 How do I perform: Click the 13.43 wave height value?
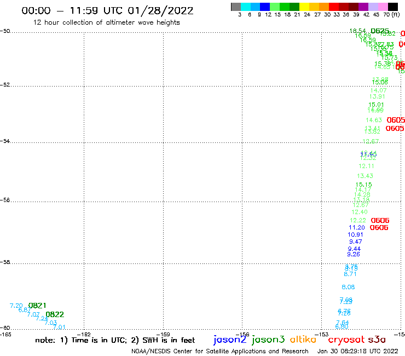[x=365, y=176]
